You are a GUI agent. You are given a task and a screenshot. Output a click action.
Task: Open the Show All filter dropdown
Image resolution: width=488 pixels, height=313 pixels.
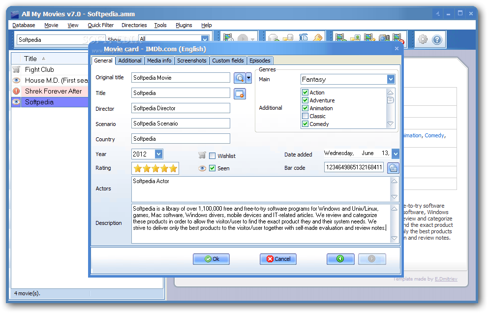point(205,39)
